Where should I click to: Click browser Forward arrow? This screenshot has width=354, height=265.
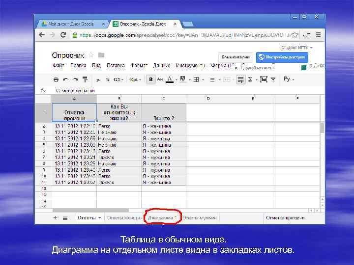[52, 35]
